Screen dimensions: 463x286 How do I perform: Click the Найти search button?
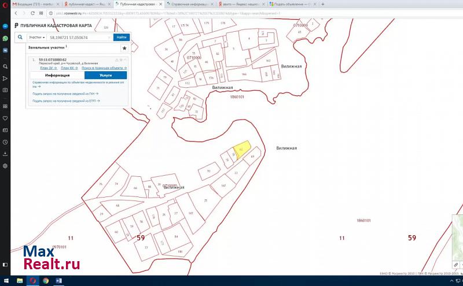click(x=121, y=37)
